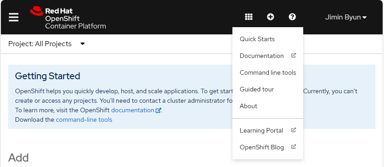The height and width of the screenshot is (167, 384).
Task: Click the caret next to All Projects
Action: pyautogui.click(x=83, y=44)
